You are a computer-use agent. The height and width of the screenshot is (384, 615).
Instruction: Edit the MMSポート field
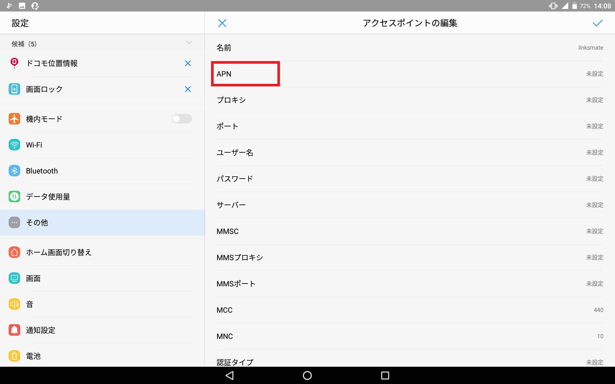pyautogui.click(x=410, y=284)
